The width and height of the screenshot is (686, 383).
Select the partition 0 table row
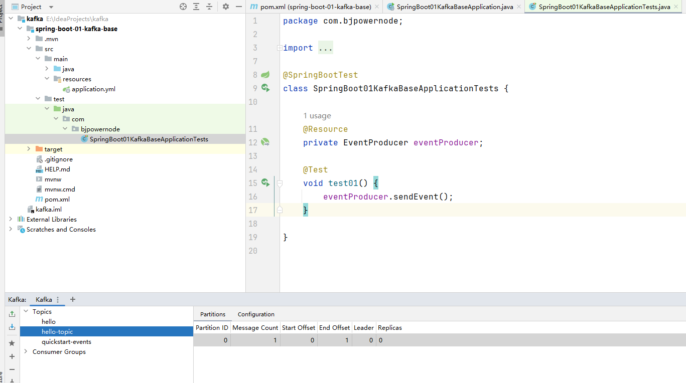[x=440, y=340]
